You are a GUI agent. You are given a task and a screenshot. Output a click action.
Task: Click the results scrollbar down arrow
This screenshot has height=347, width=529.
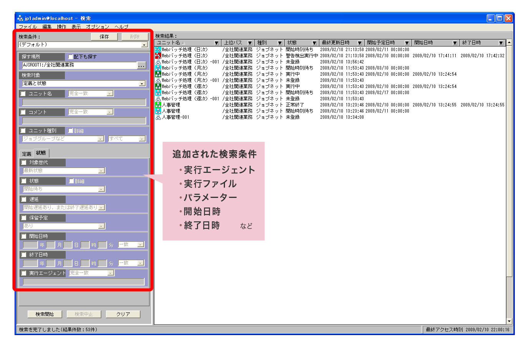(x=509, y=321)
